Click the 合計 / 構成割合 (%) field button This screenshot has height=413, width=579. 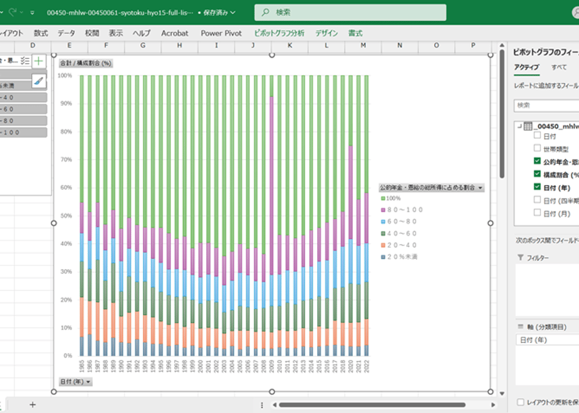point(86,63)
